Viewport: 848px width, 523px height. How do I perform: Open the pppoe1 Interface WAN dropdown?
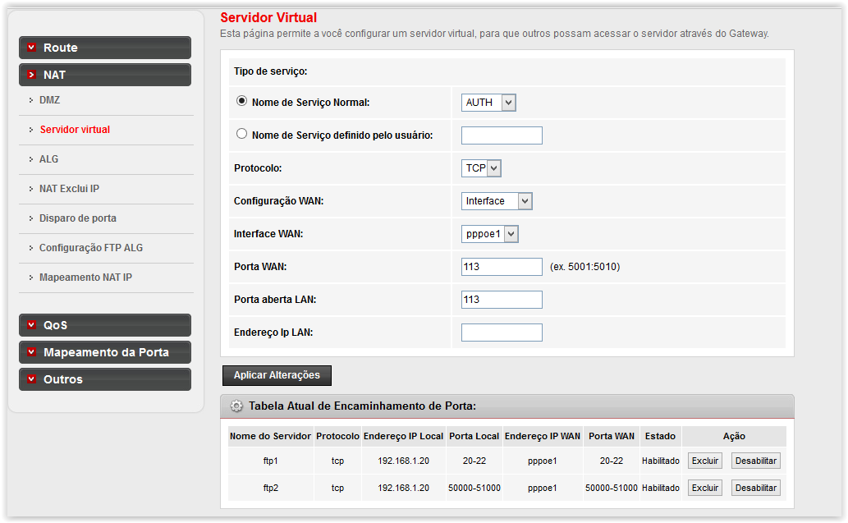coord(490,234)
